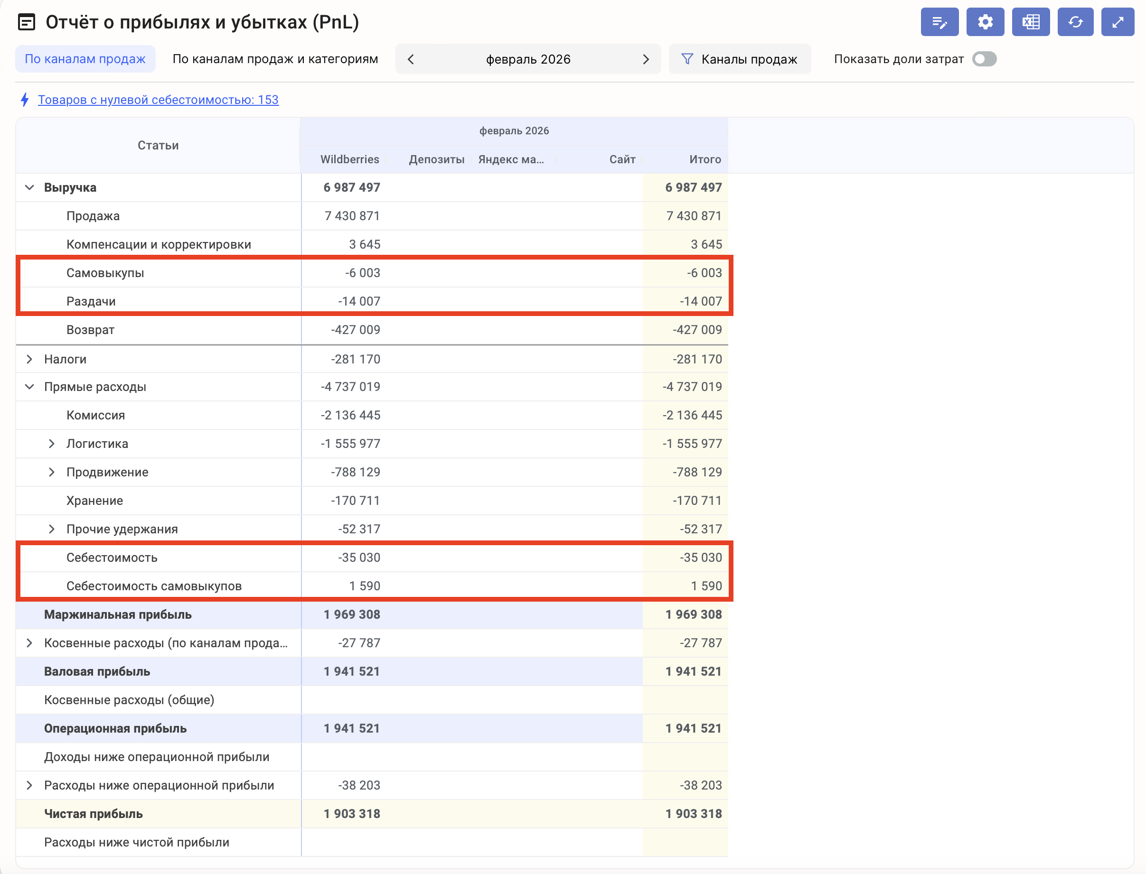Expand Расходы ниже операционной прибыли row
This screenshot has width=1146, height=874.
pos(29,785)
